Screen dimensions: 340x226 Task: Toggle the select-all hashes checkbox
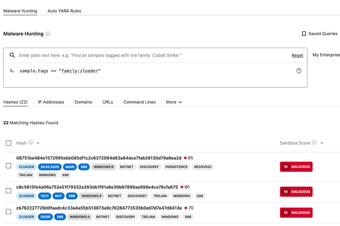(x=9, y=143)
